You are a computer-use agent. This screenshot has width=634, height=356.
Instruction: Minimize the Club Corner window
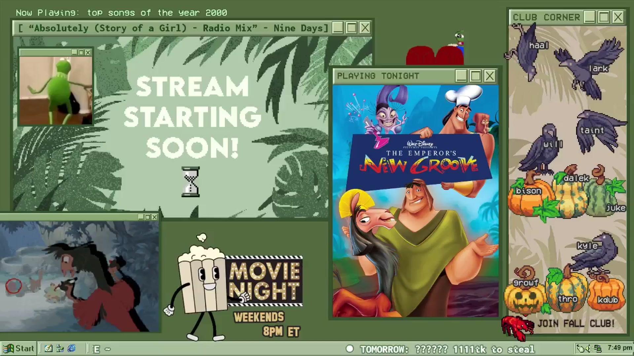[590, 17]
